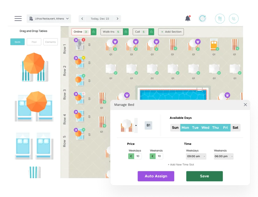Open the walk-in footsteps icon

click(220, 19)
